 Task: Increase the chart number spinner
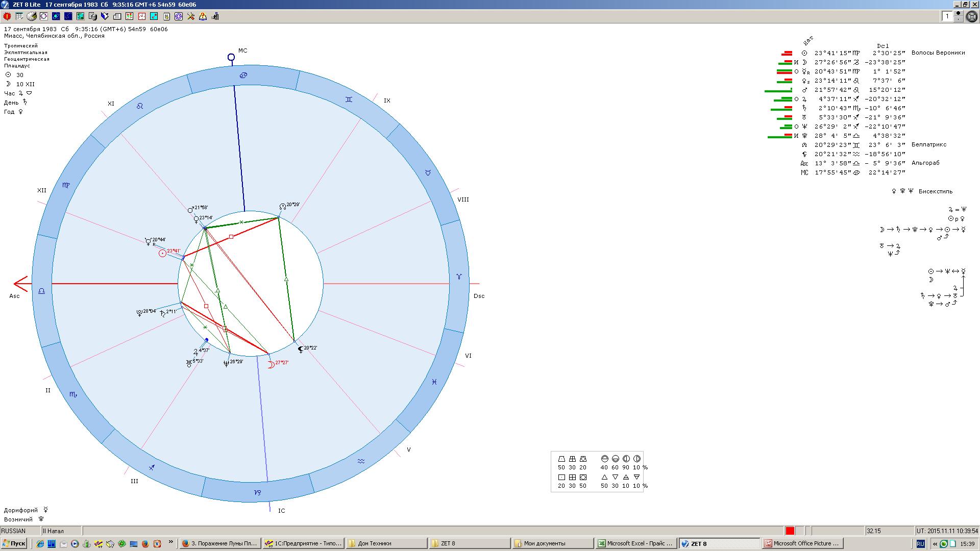pyautogui.click(x=958, y=13)
